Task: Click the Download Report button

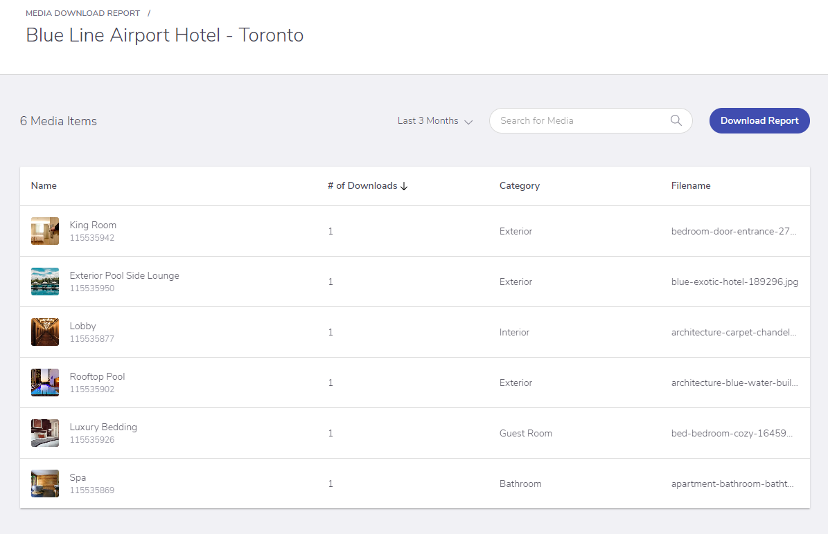Action: coord(759,121)
